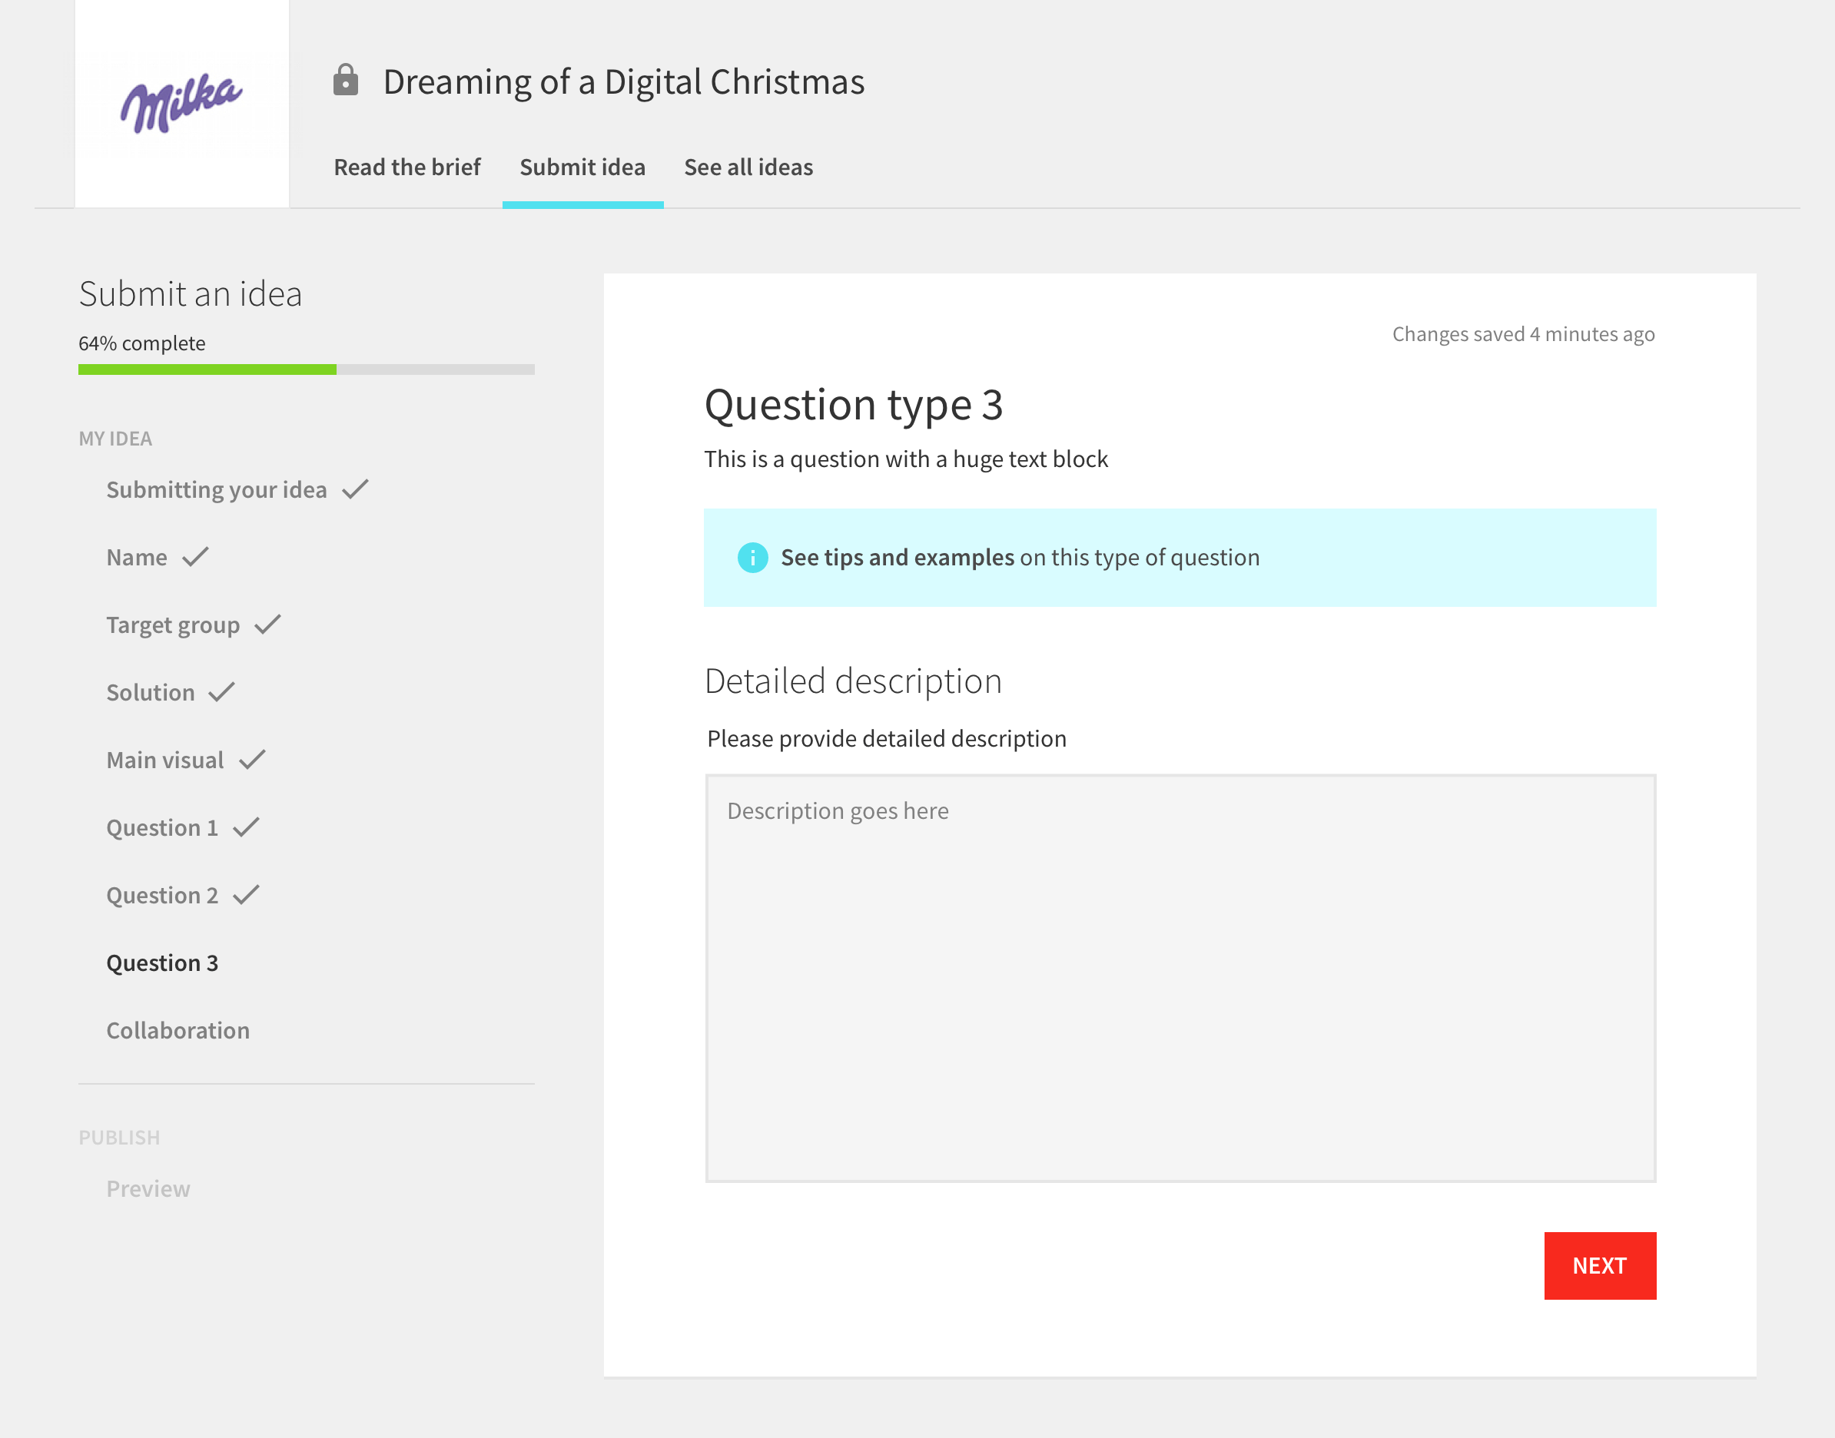Focus the Detailed description text area
Screen dimensions: 1835x1438
[x=1180, y=977]
